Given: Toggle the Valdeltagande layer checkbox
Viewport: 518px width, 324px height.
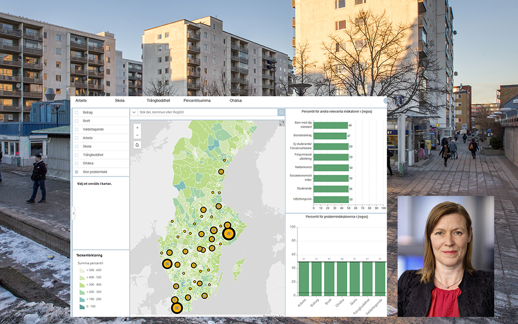Looking at the screenshot, I should (76, 129).
